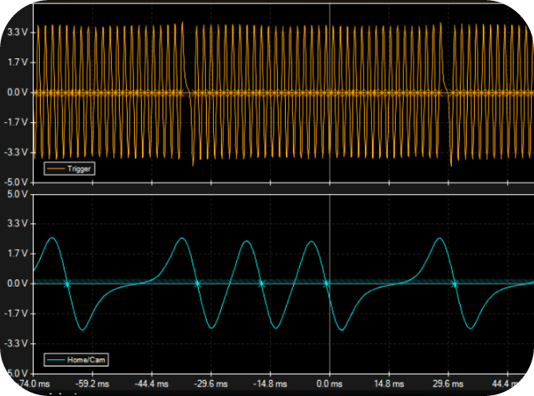534x396 pixels.
Task: Click the 3.3 V label on Home/Cam plot
Action: (x=18, y=224)
